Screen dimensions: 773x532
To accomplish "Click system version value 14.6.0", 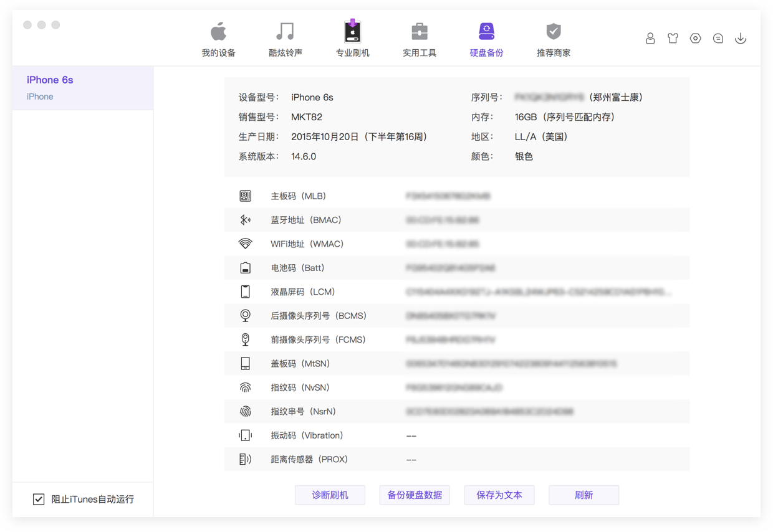I will 304,157.
